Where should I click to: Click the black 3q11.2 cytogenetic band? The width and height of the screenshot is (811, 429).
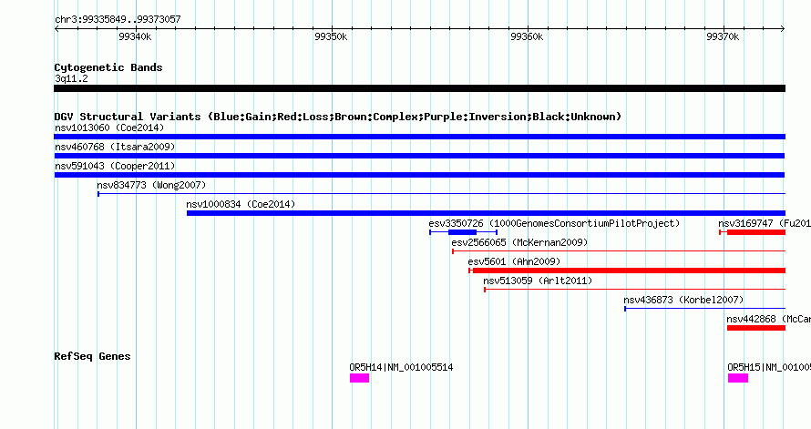[419, 88]
